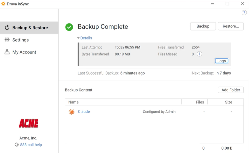Click the '80.19 MB' bytes transferred value
The width and height of the screenshot is (249, 153).
(122, 54)
